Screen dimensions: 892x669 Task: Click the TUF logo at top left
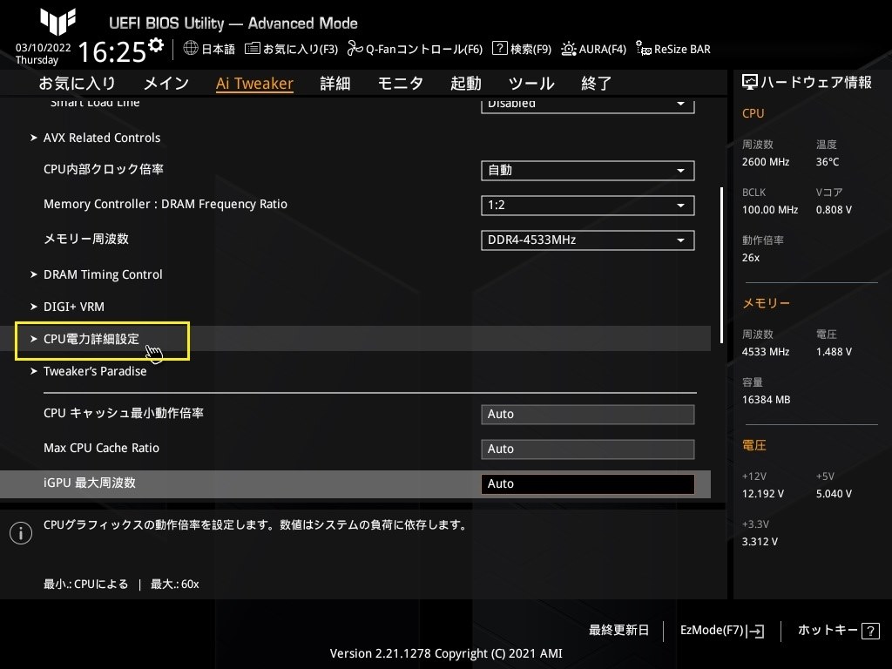(58, 22)
